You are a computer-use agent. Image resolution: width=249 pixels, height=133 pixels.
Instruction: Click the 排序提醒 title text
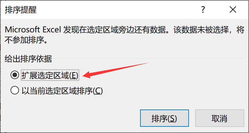point(21,10)
